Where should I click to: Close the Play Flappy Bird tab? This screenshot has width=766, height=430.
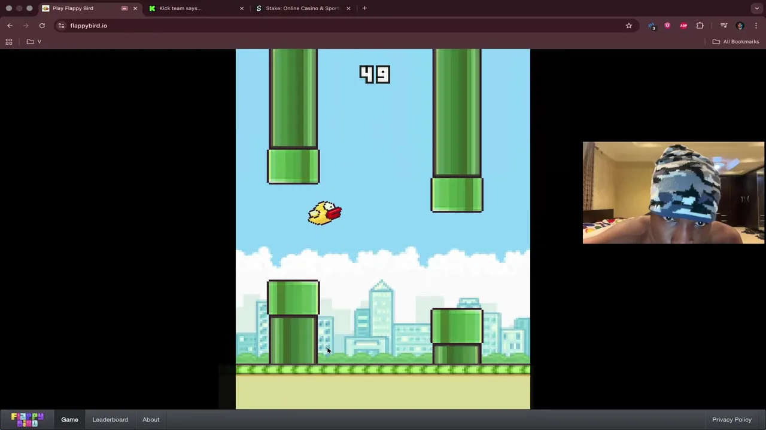pos(135,8)
